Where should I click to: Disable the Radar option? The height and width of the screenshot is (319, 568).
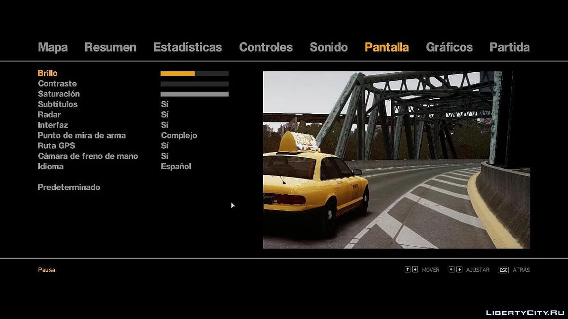point(165,115)
